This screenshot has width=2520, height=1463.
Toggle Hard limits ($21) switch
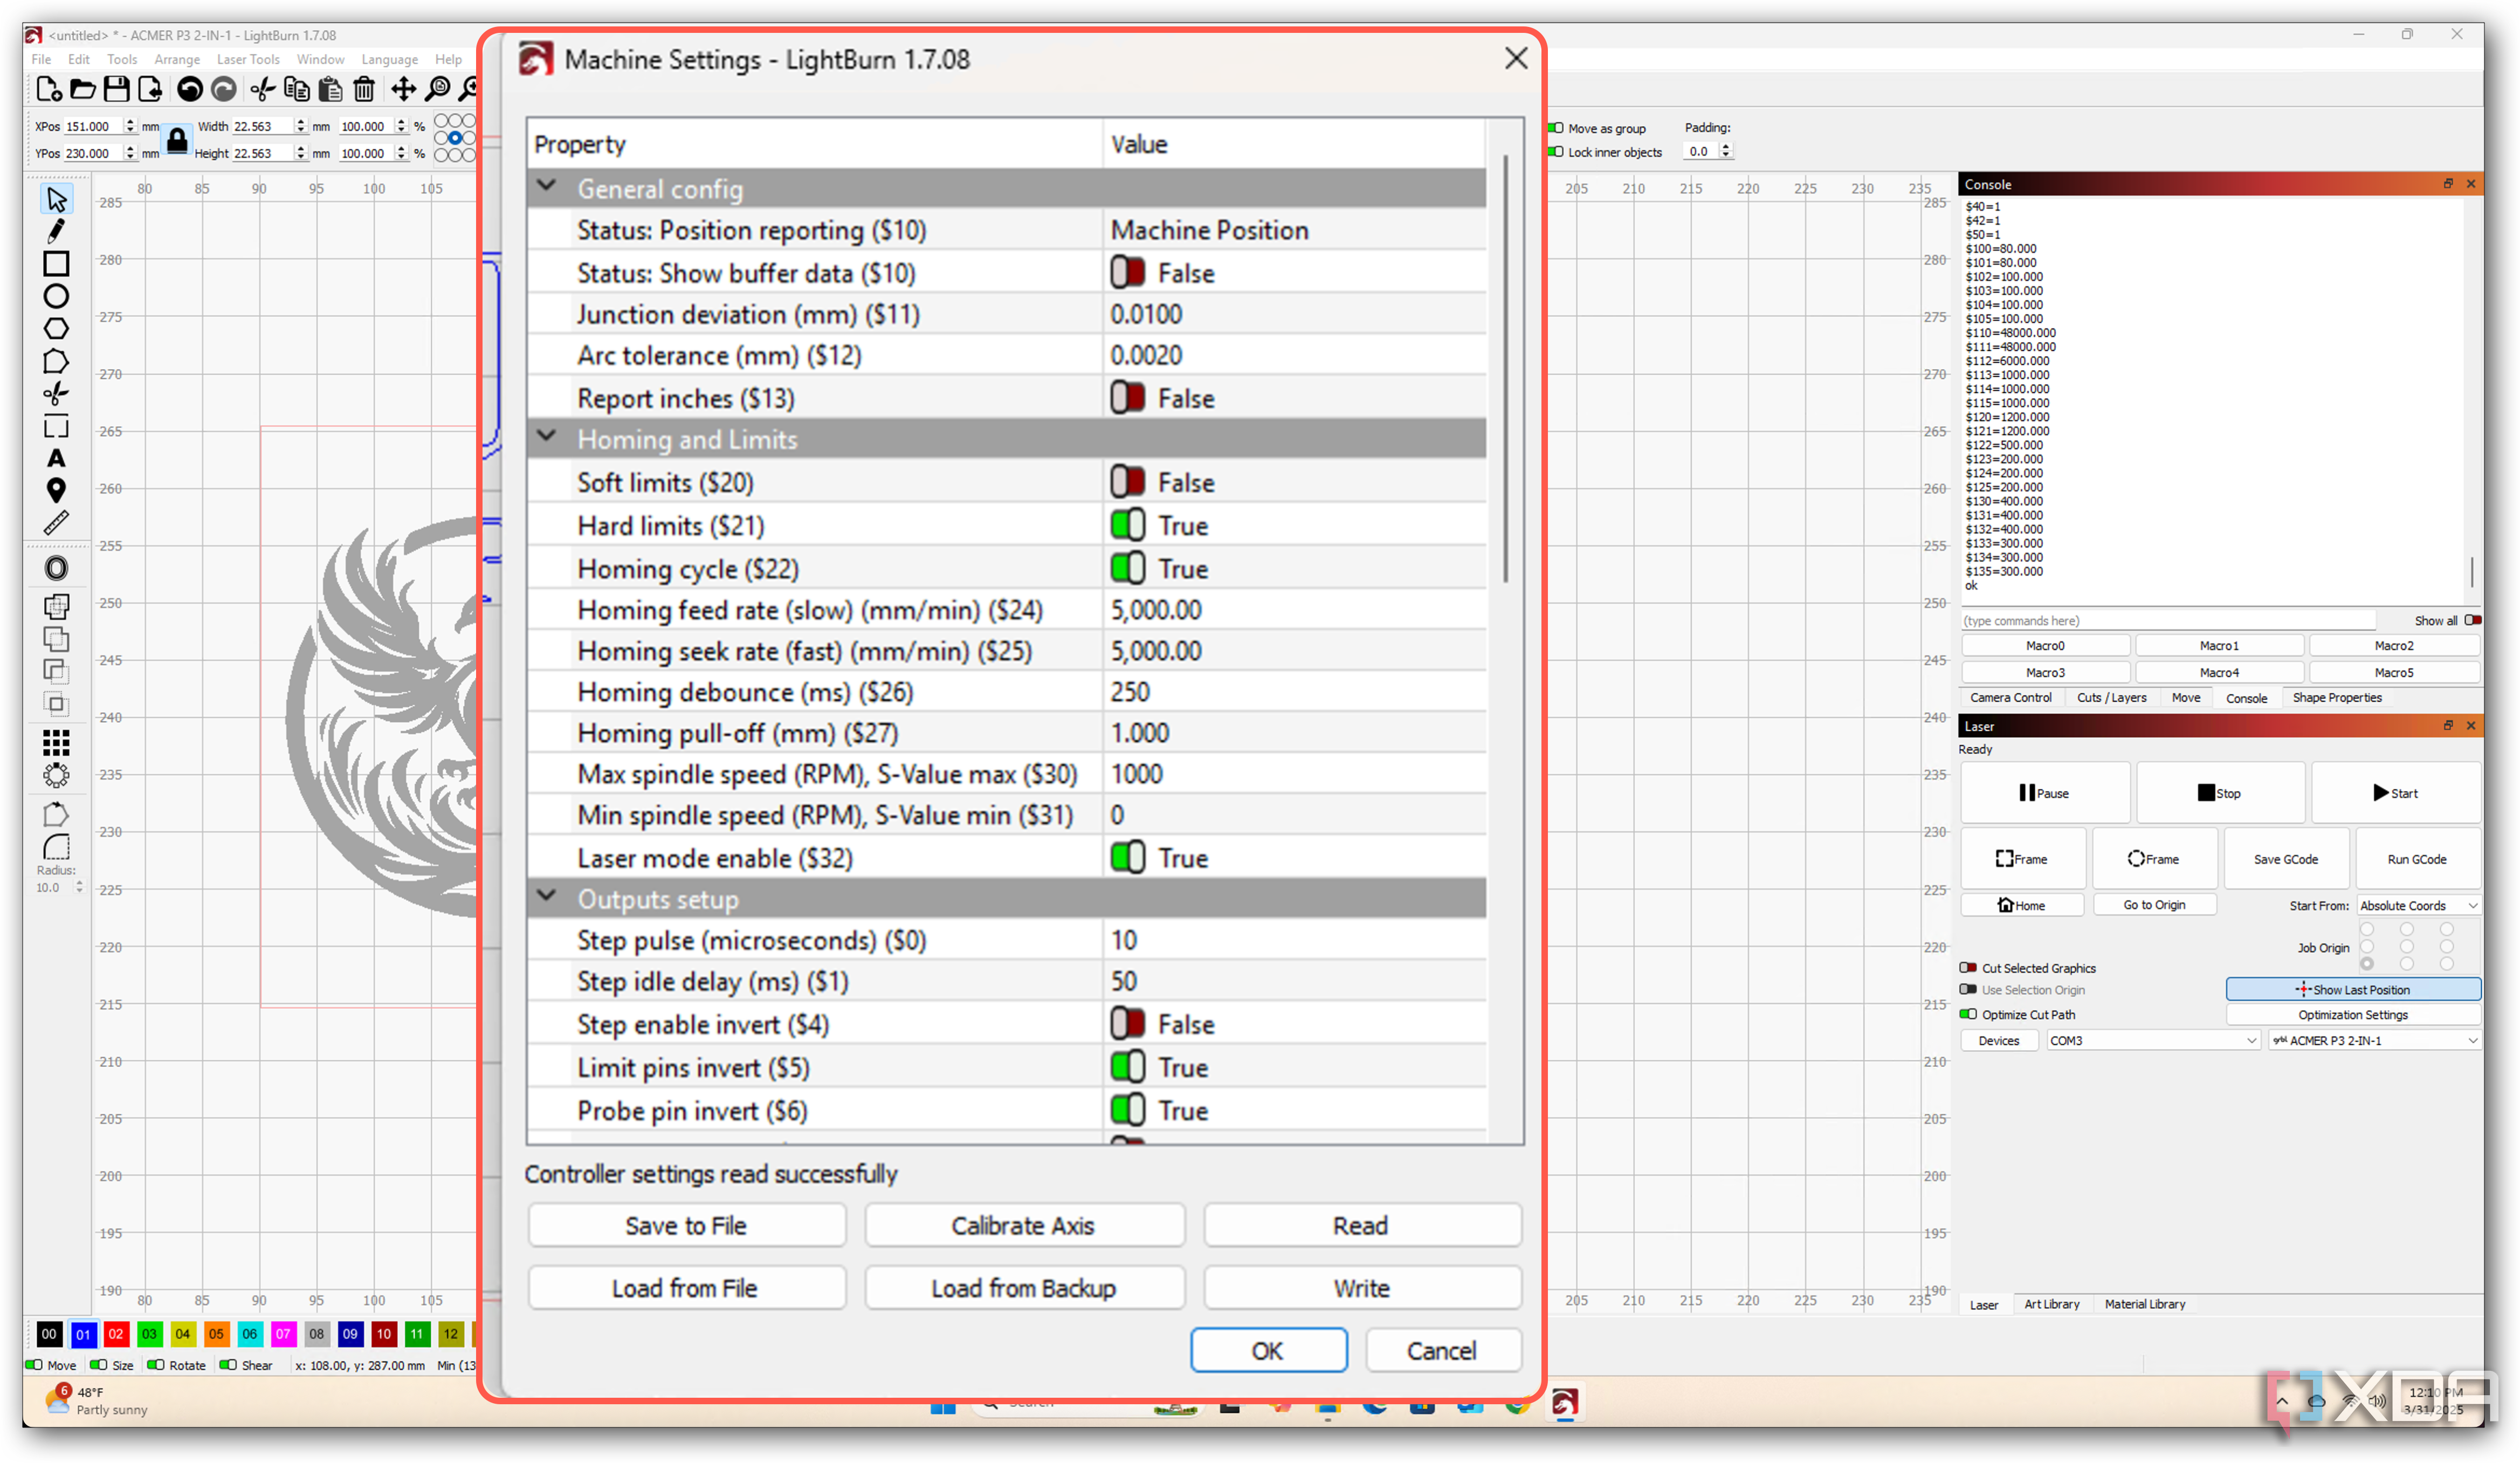[x=1127, y=525]
